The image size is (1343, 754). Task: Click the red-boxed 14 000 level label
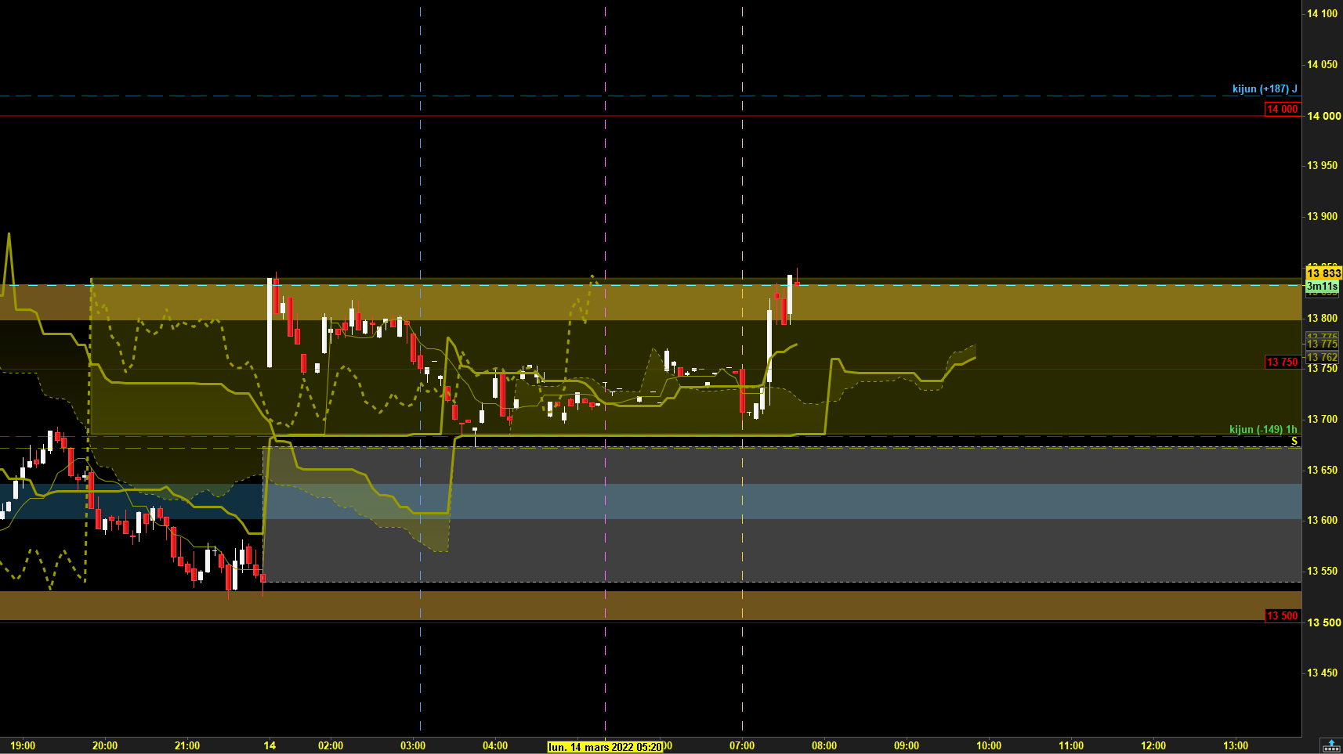pyautogui.click(x=1283, y=109)
